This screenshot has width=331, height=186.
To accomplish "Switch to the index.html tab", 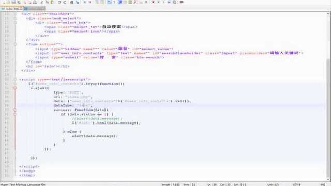I will pos(12,9).
